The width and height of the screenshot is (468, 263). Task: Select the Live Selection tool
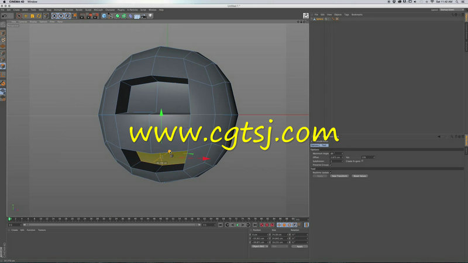point(19,16)
